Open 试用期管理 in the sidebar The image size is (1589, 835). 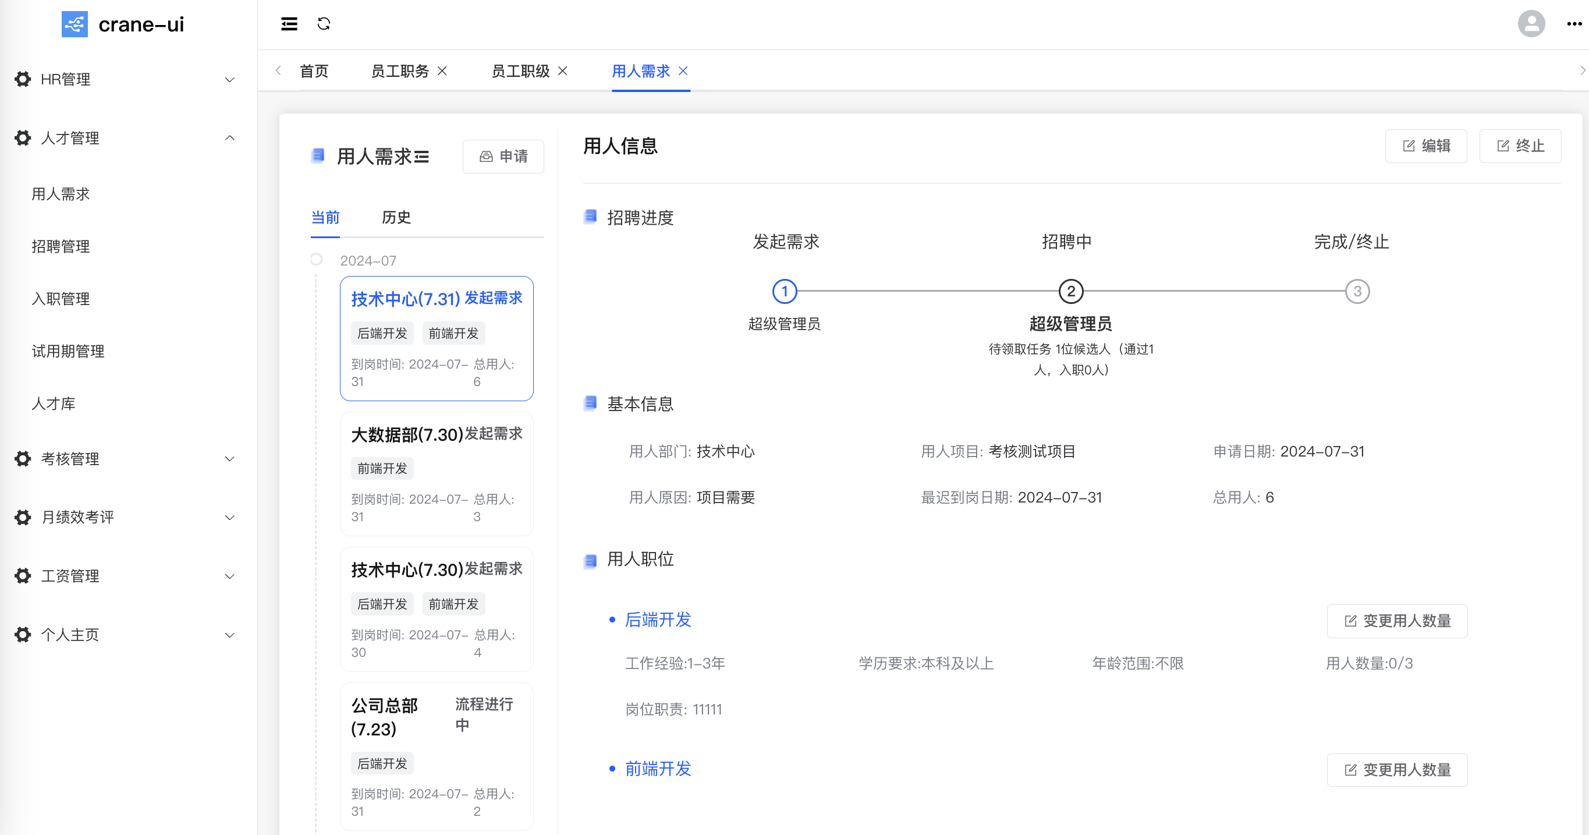point(68,351)
